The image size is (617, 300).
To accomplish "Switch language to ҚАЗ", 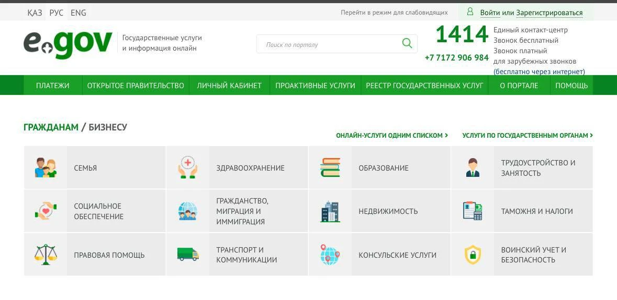I will click(35, 13).
